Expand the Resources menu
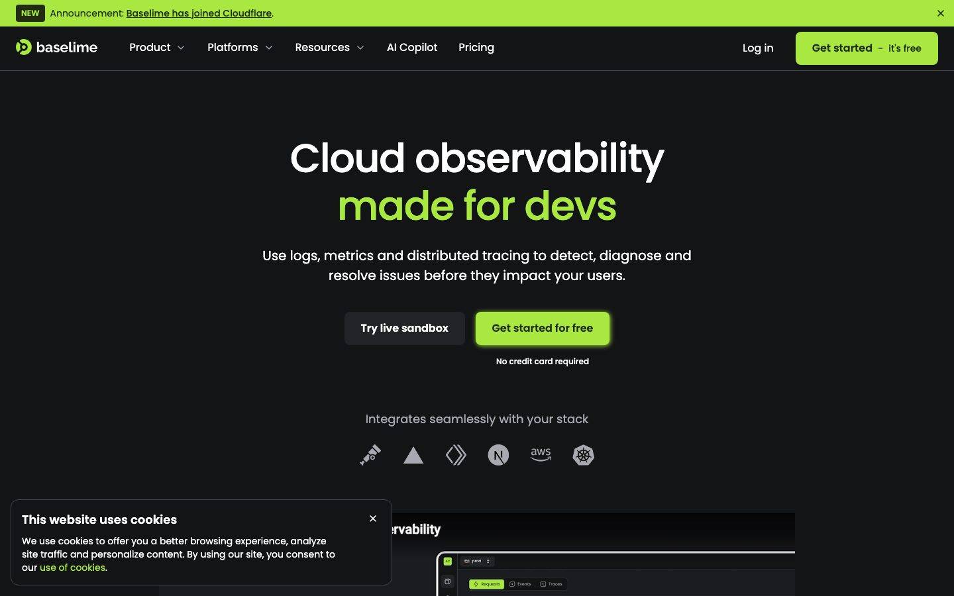Screen dimensions: 954x596 (329, 48)
